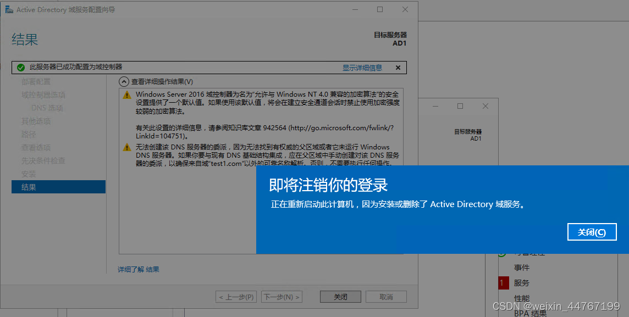Click the green success checkmark icon

point(21,68)
